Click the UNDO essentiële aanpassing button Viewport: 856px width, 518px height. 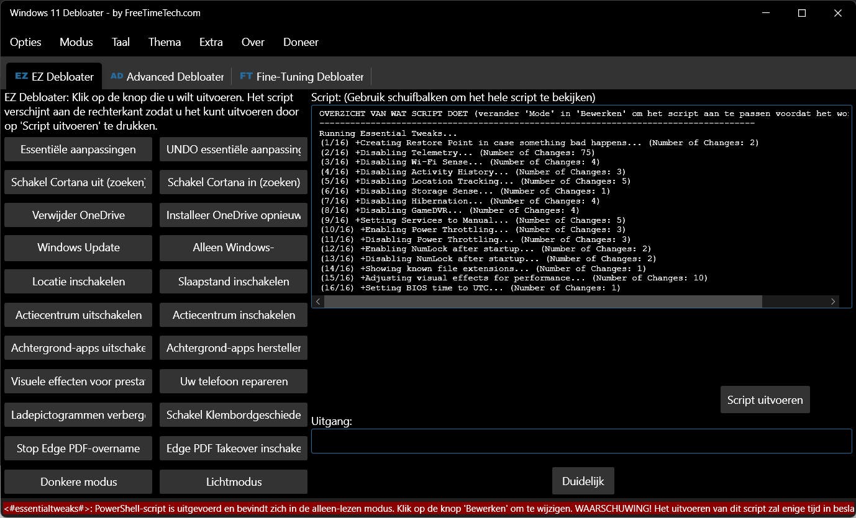click(x=234, y=149)
